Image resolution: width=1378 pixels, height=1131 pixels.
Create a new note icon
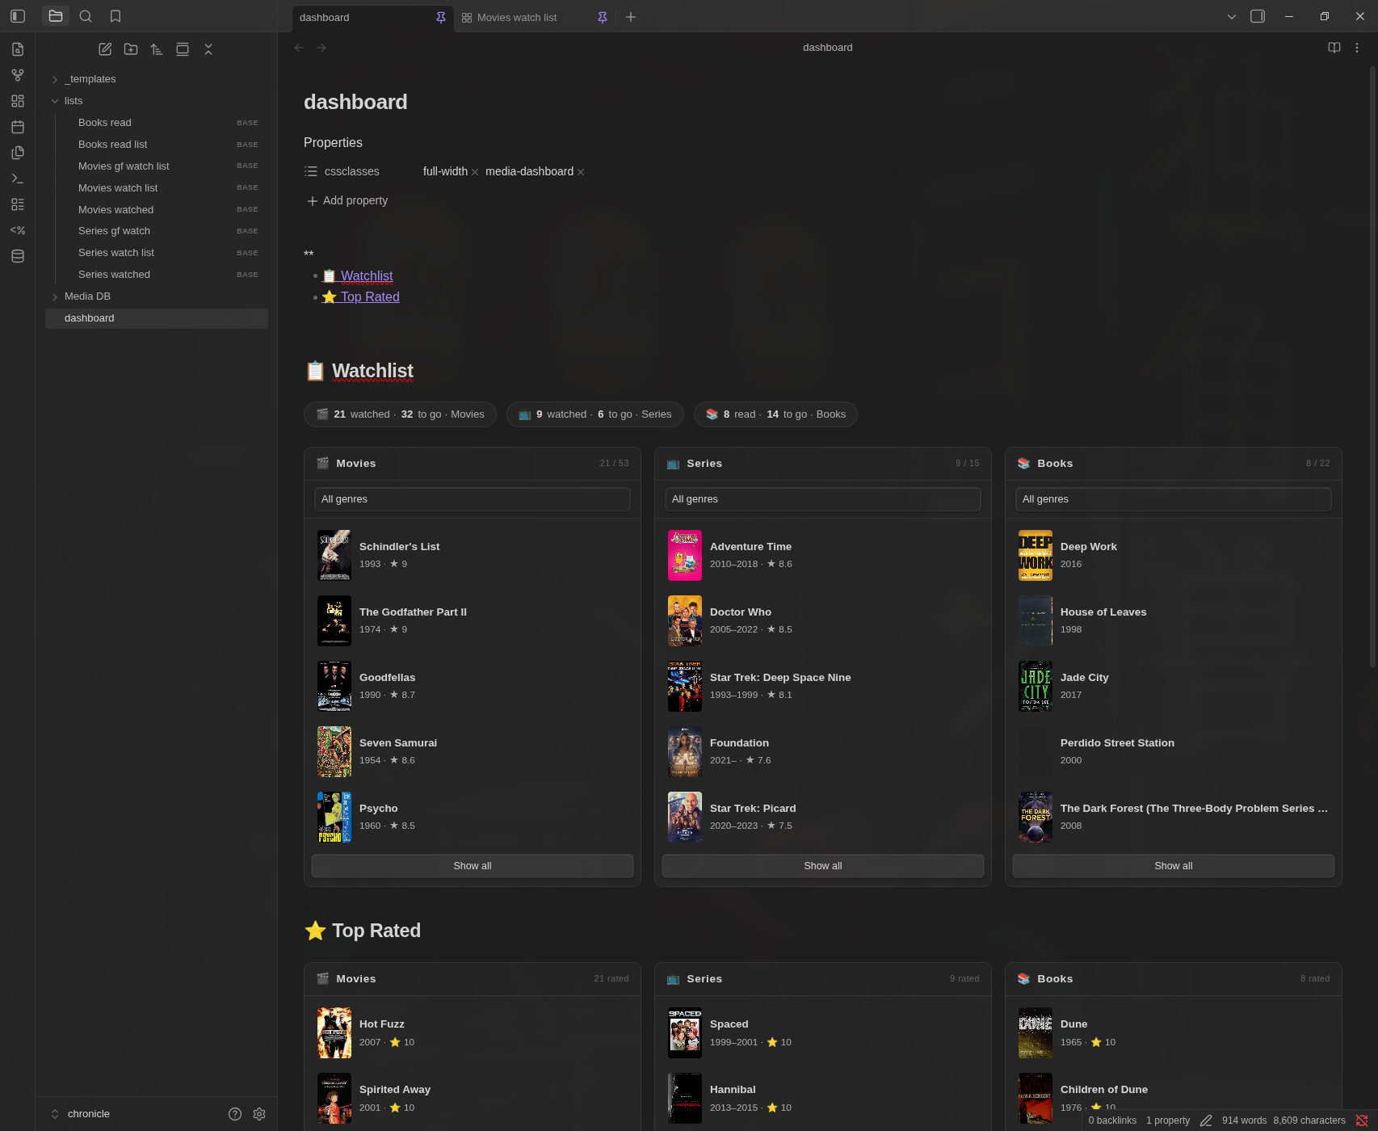(x=105, y=49)
